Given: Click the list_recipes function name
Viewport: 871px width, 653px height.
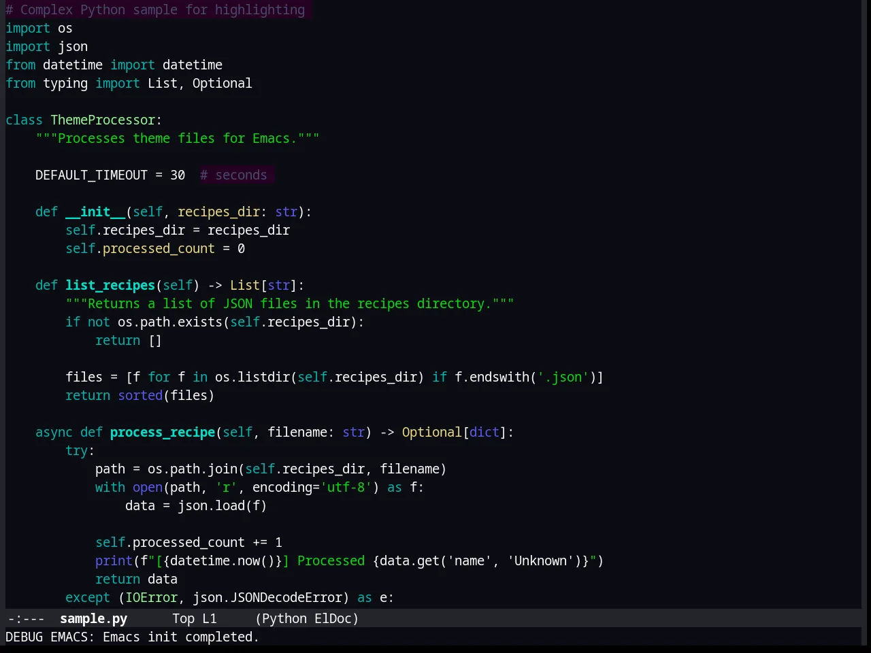Looking at the screenshot, I should (110, 285).
